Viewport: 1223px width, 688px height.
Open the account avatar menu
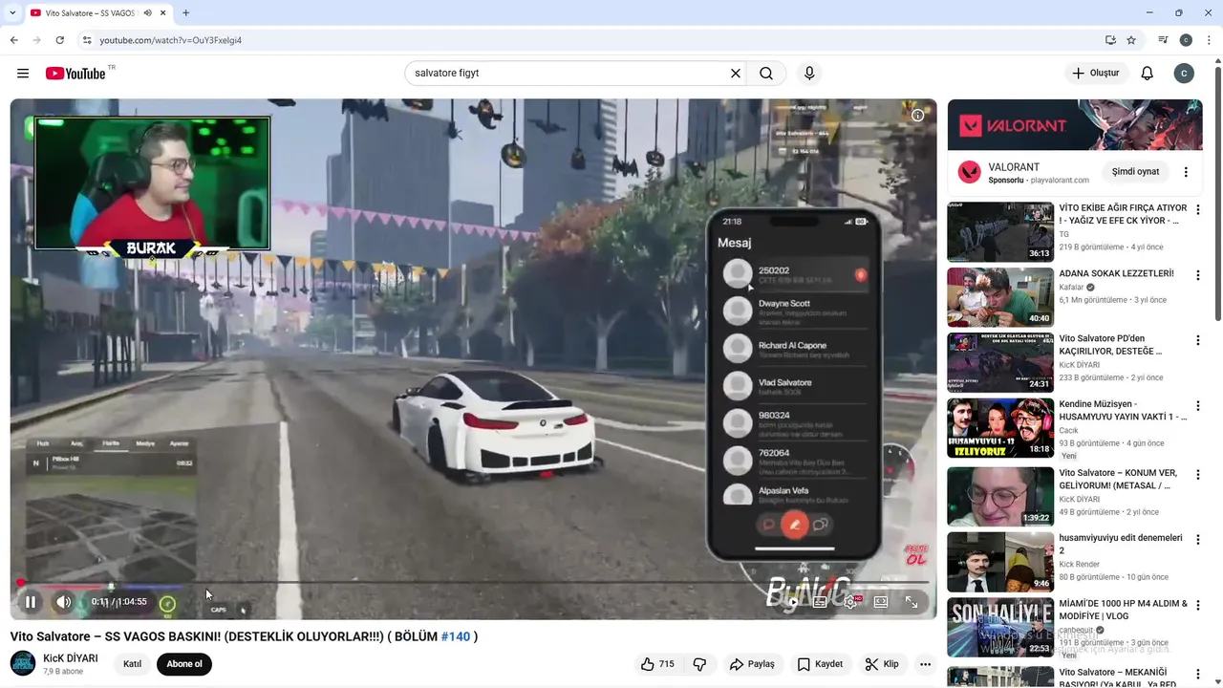tap(1184, 74)
